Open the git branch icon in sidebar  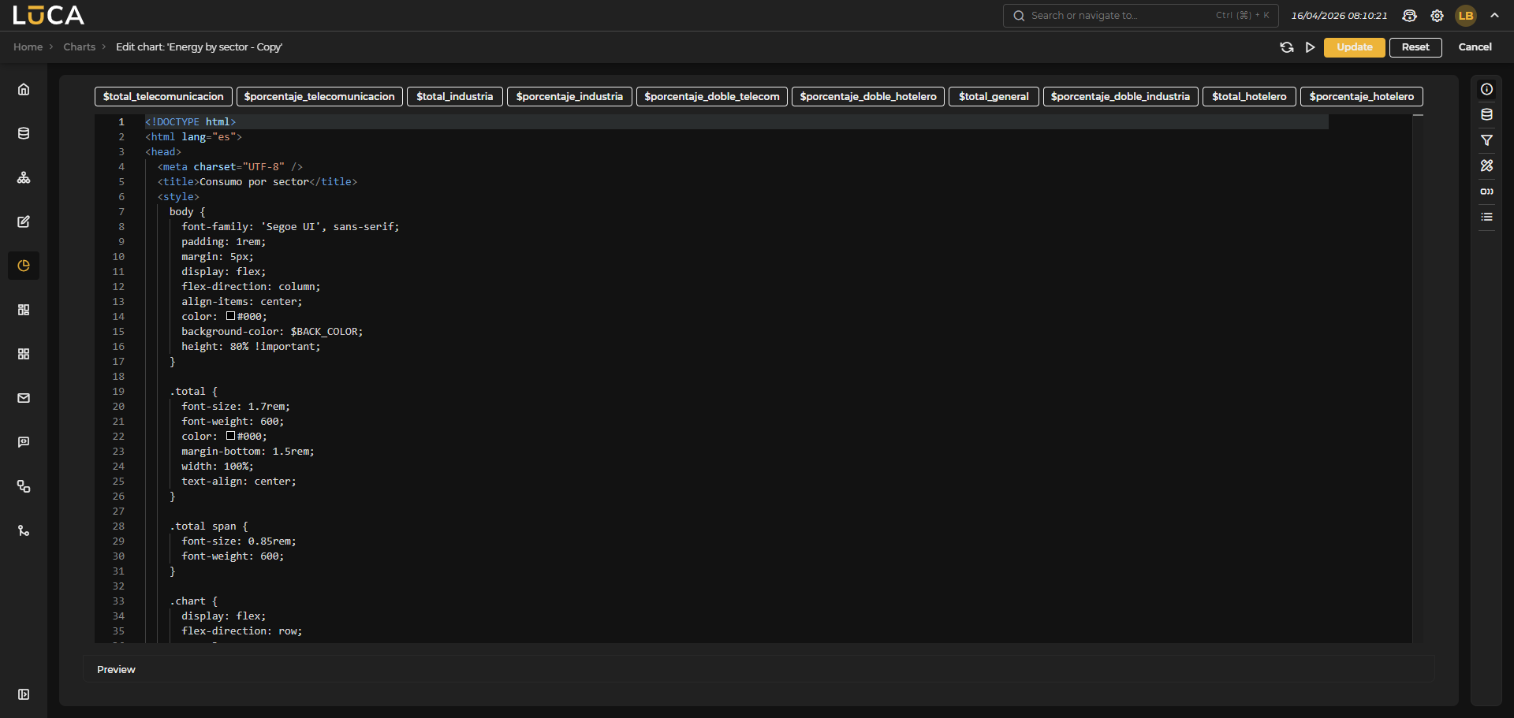coord(24,530)
